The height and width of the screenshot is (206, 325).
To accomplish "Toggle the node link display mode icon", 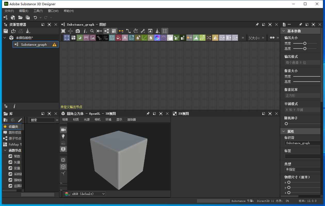I will (107, 31).
